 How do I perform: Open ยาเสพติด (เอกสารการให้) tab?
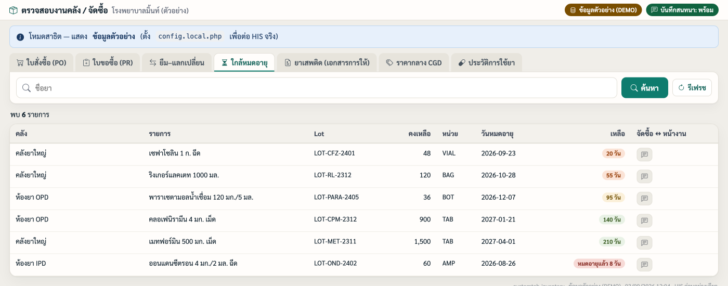pos(327,63)
